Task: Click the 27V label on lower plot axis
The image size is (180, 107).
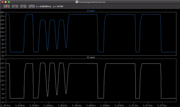Action: (x=2, y=59)
